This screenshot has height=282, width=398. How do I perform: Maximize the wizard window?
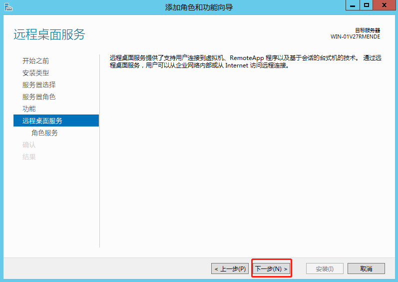367,5
